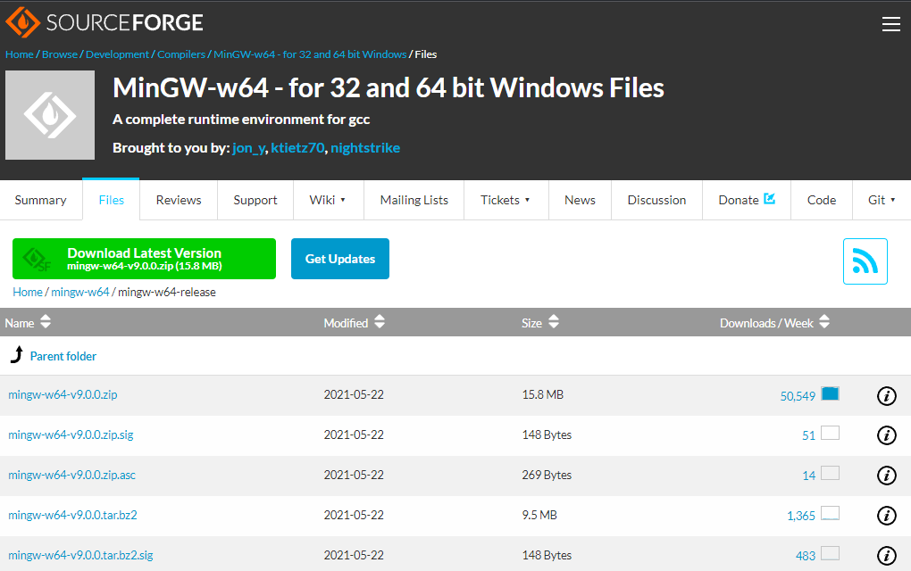This screenshot has width=911, height=571.
Task: Click Download Latest Version button
Action: tap(144, 259)
